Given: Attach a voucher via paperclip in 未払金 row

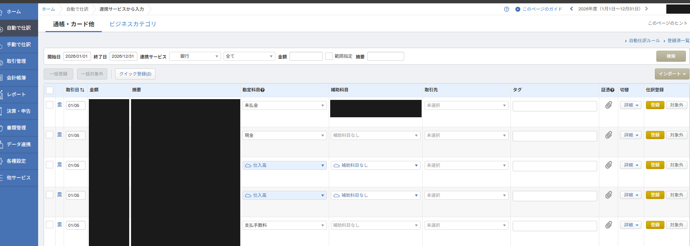Looking at the screenshot, I should [x=609, y=105].
